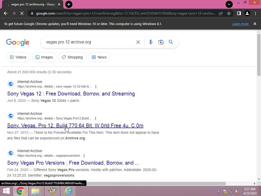Click the third result's Internet Archive globe icon

coord(11,153)
